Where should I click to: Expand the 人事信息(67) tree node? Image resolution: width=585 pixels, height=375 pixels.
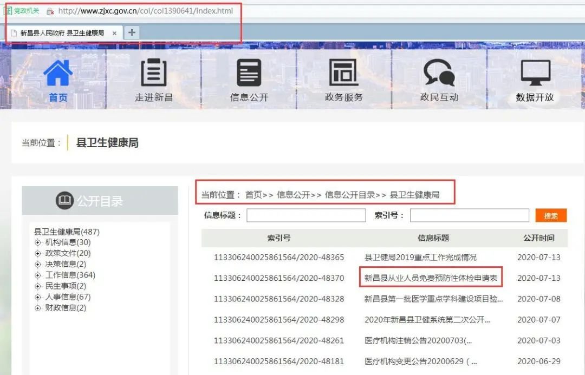pyautogui.click(x=38, y=297)
